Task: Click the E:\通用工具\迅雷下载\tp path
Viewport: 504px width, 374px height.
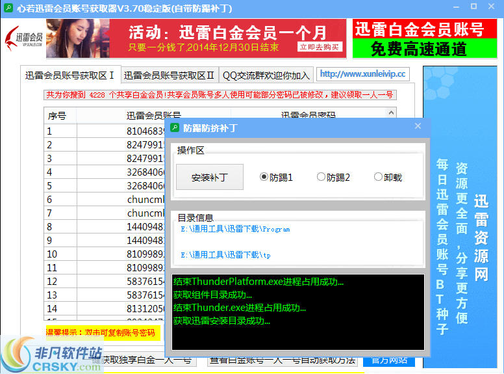Action: (x=225, y=255)
